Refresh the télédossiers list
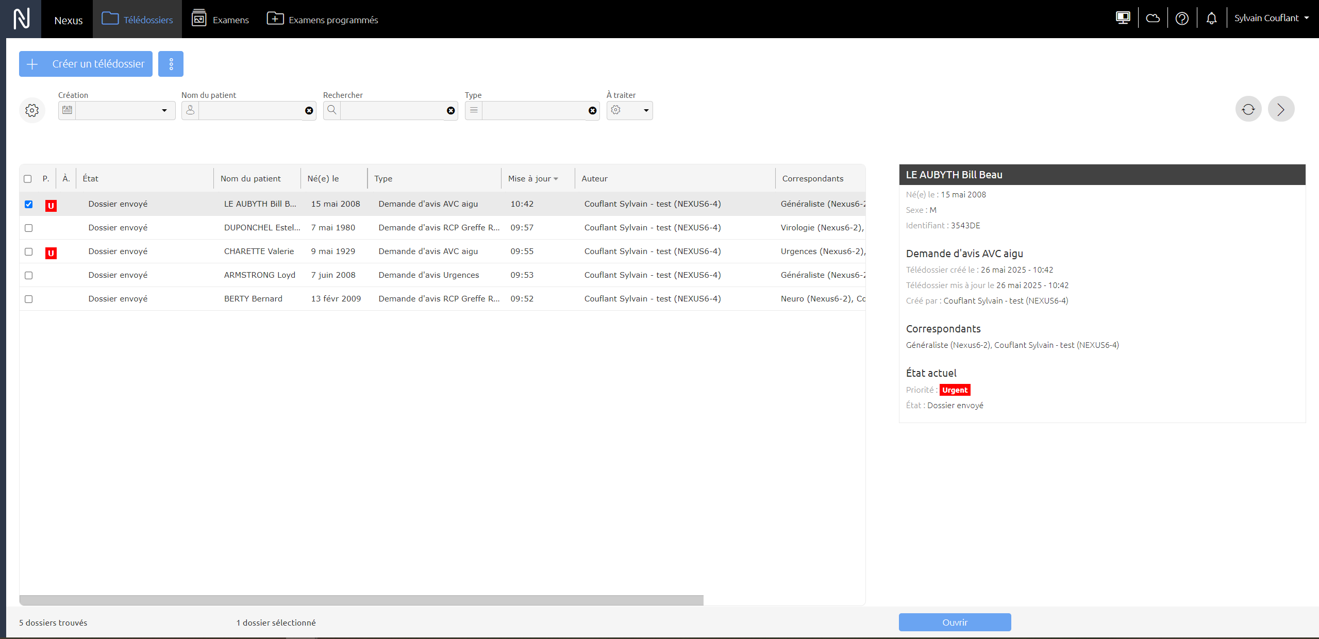Viewport: 1319px width, 639px height. coord(1248,109)
